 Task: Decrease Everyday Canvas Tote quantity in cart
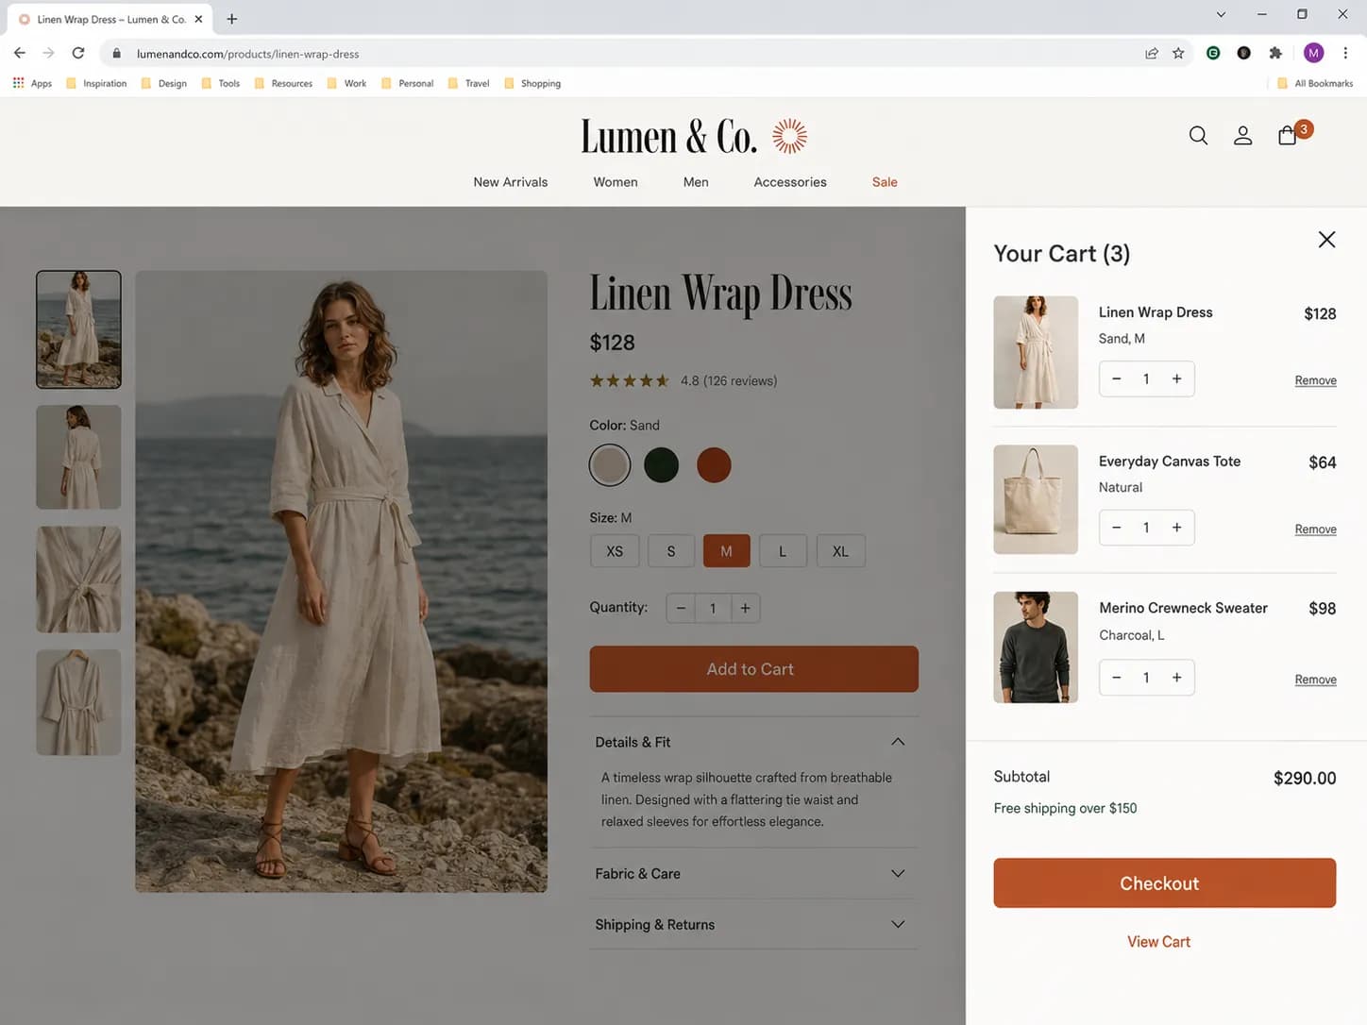point(1117,528)
